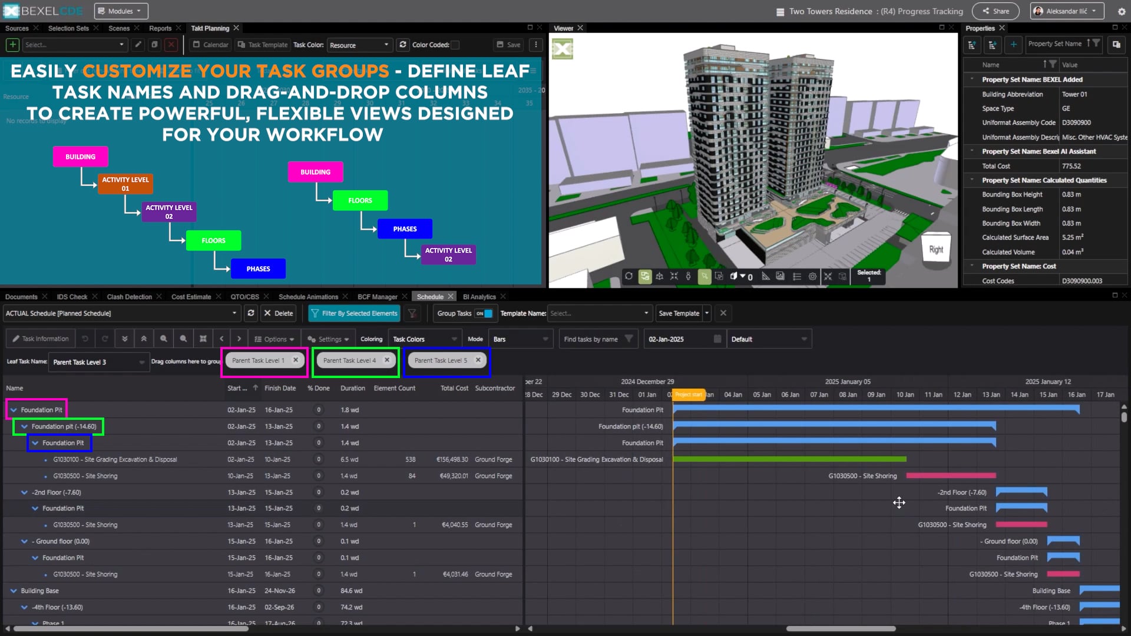This screenshot has height=636, width=1131.
Task: Switch to the Selection Sets tab
Action: (68, 28)
